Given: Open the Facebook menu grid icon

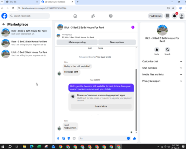Looking at the screenshot, I should 167,16.
